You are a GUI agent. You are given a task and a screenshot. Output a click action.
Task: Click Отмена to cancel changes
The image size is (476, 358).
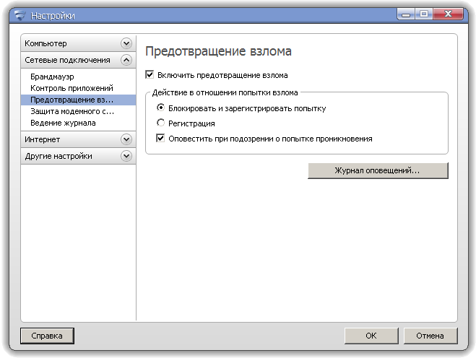click(430, 336)
